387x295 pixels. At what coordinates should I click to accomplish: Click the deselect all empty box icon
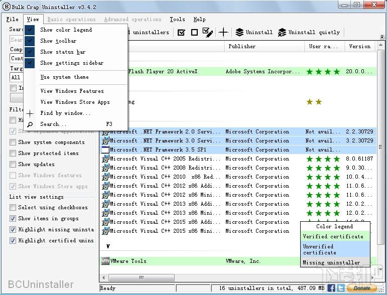coord(194,32)
